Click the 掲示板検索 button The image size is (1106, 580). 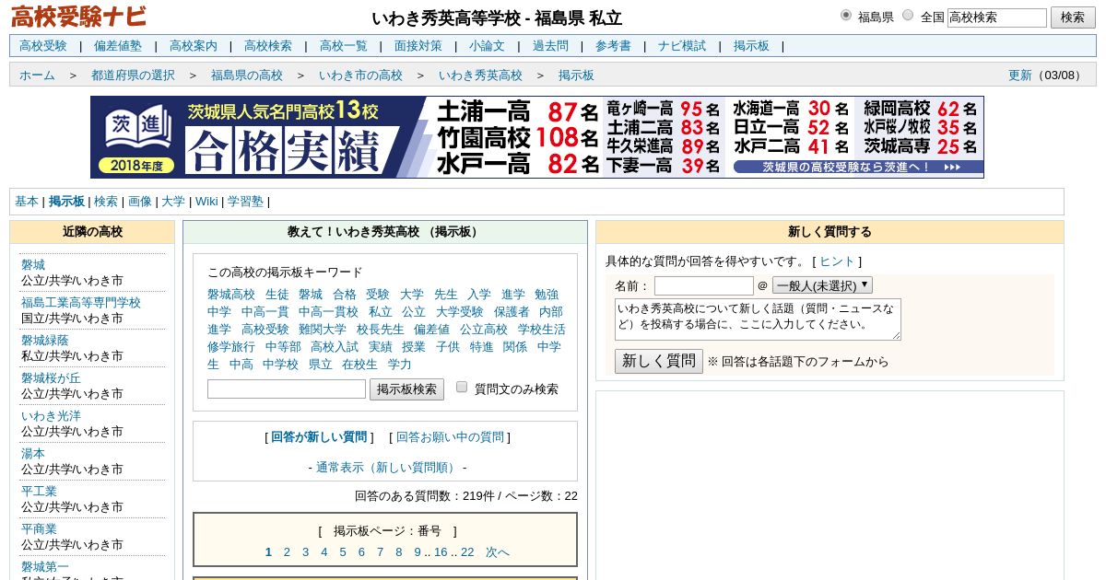[x=407, y=389]
